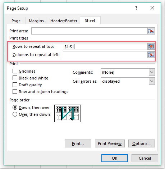Click the Columns to repeat range selector icon
Image resolution: width=165 pixels, height=169 pixels.
click(151, 55)
